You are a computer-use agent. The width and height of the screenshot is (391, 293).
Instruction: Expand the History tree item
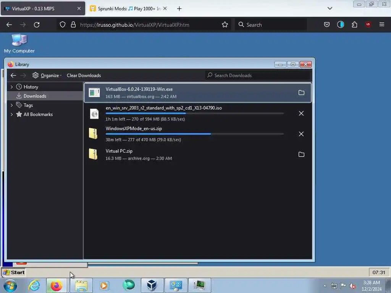point(11,87)
